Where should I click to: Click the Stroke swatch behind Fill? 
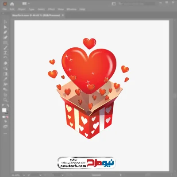pos(7,112)
